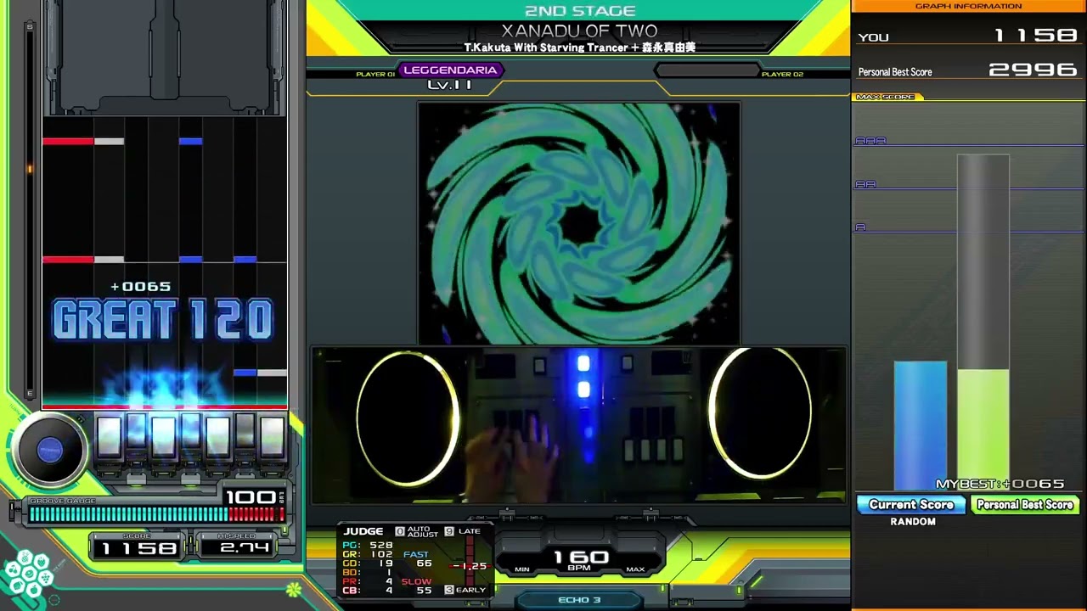This screenshot has height=611, width=1087.
Task: Tap key 4, the middle white key
Action: click(190, 433)
